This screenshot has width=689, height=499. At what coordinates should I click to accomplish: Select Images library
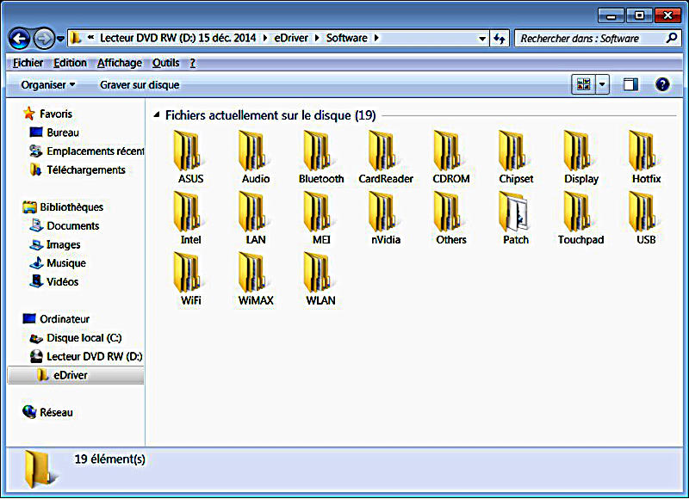(x=55, y=244)
